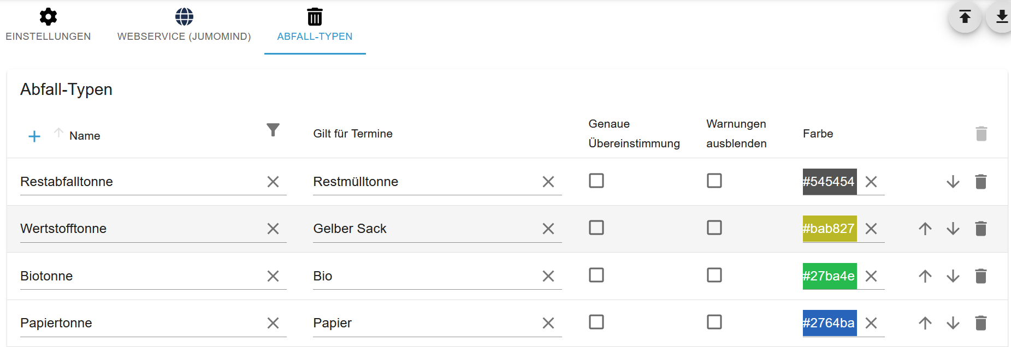
Task: Move Papiertonne row up
Action: coord(925,323)
